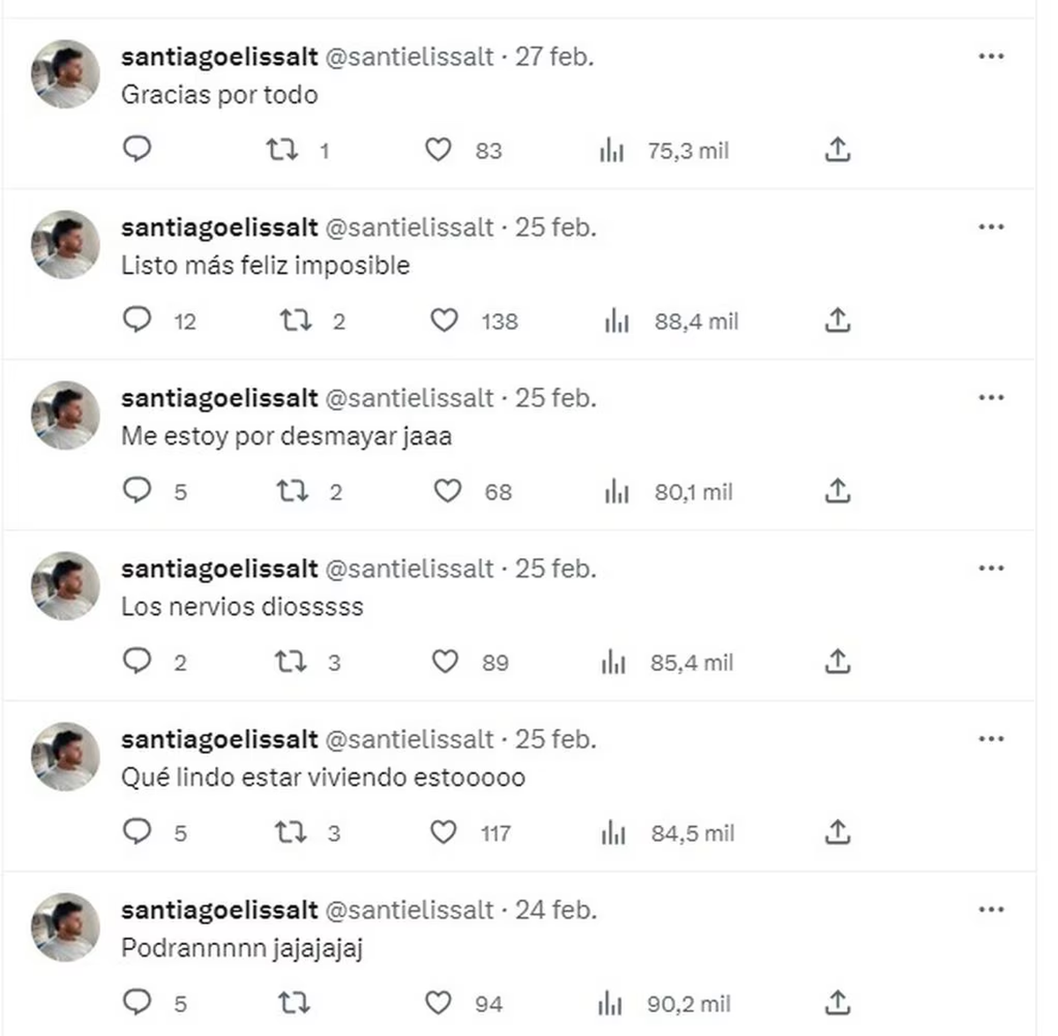Click santiagoelissalt name on "Qué lindo" tweet
Screen dimensions: 1058x1036
(x=219, y=739)
